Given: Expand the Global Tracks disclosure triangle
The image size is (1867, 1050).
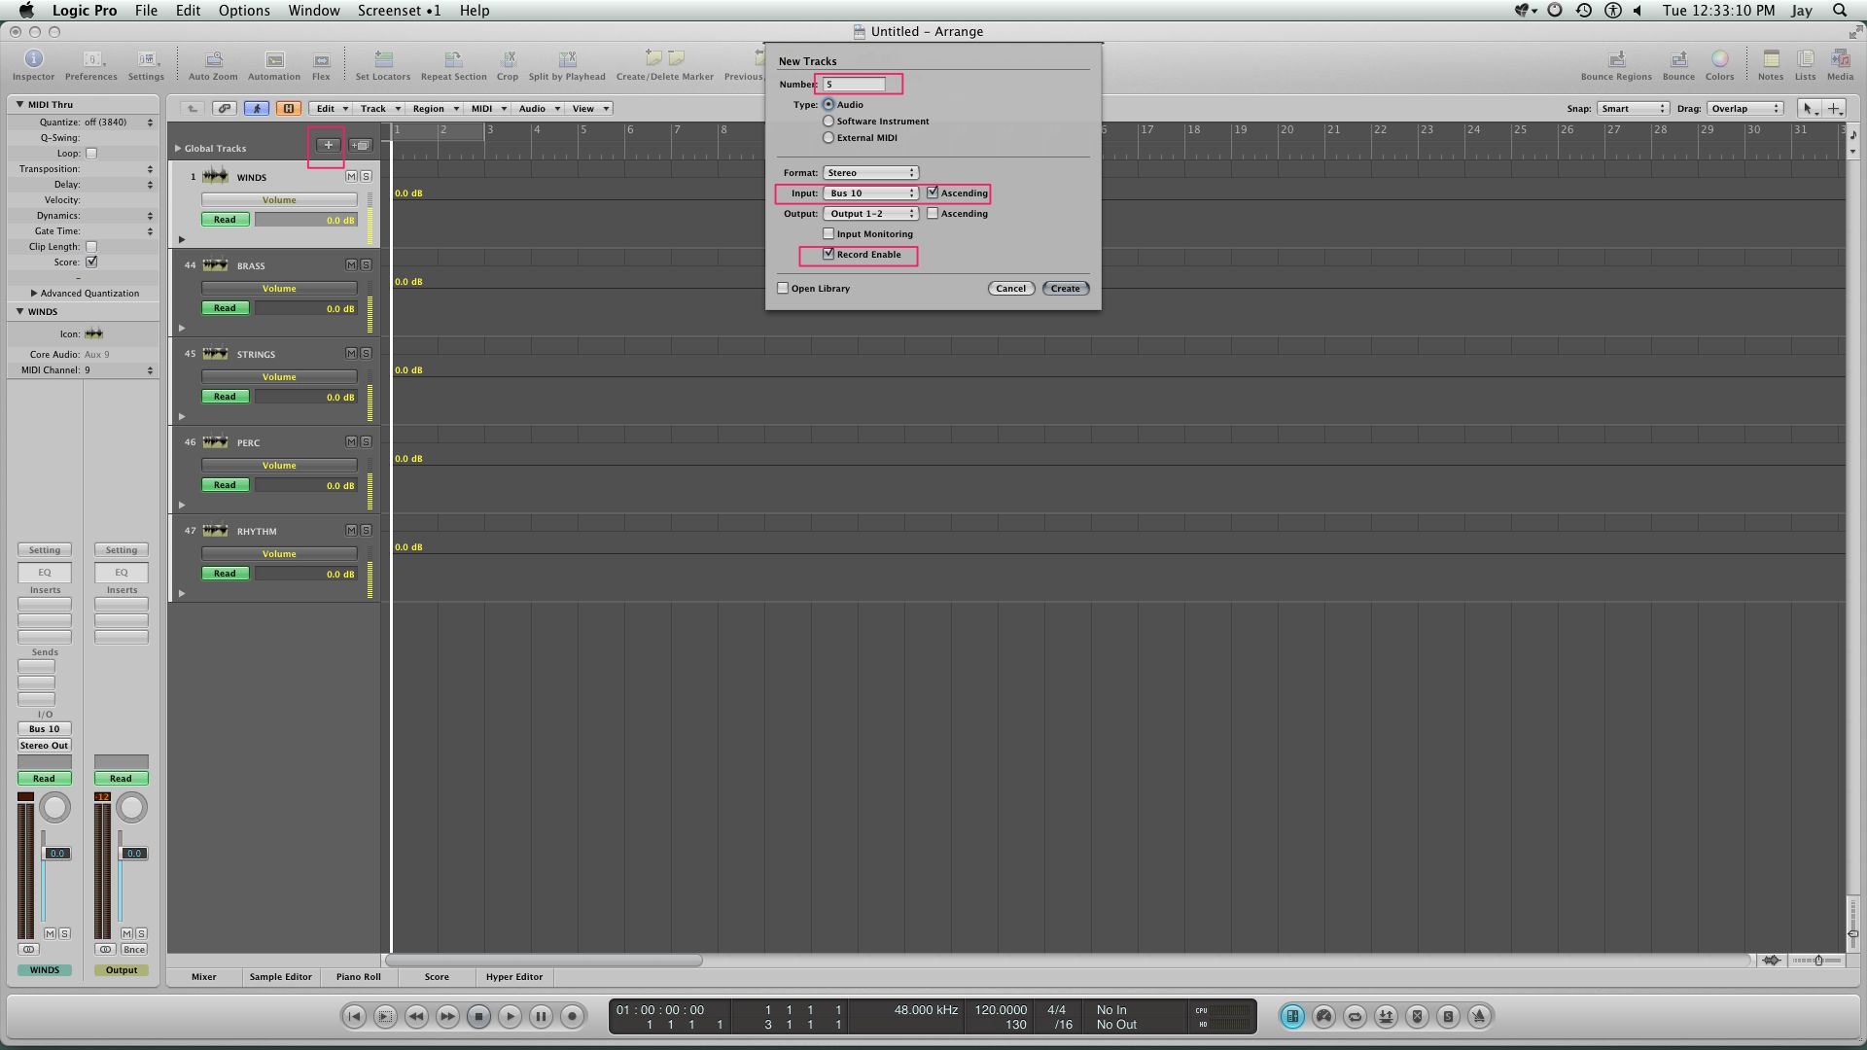Looking at the screenshot, I should [x=178, y=148].
